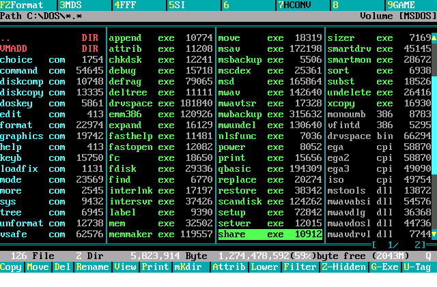The width and height of the screenshot is (437, 287).
Task: Open the Filter command
Action: (300, 267)
